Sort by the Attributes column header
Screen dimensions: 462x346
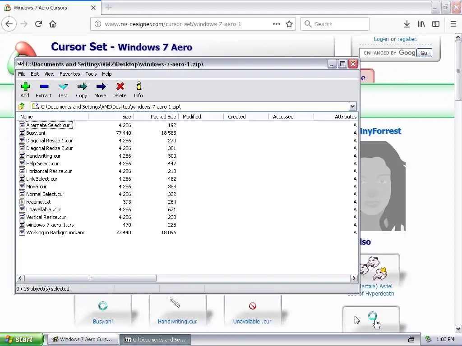pyautogui.click(x=336, y=117)
